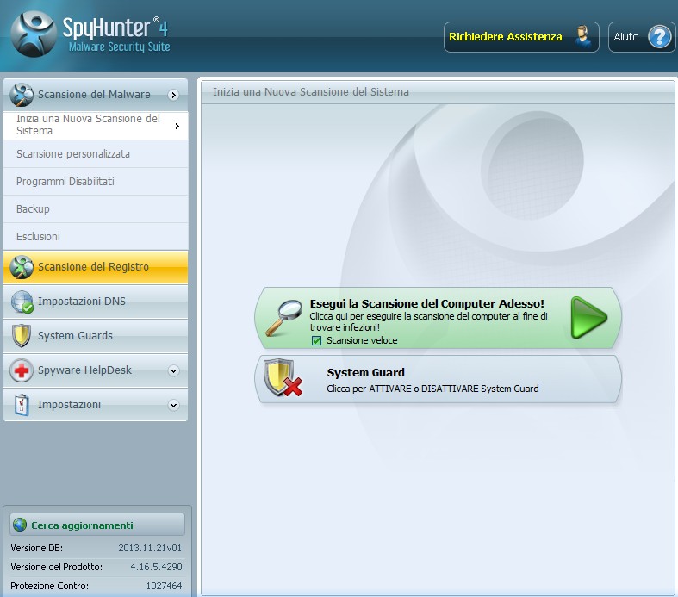Click the support agent icon in header
The image size is (678, 597).
(x=583, y=37)
